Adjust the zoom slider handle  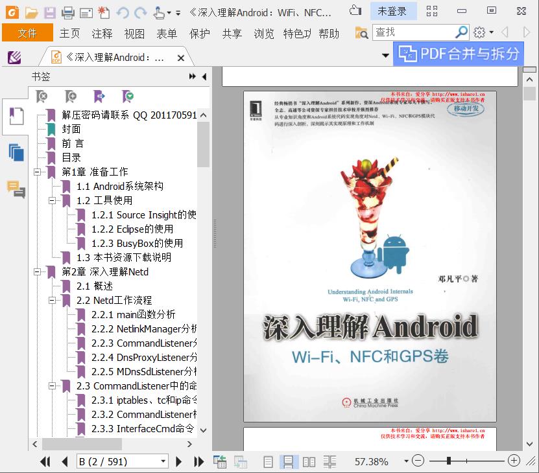pos(449,461)
